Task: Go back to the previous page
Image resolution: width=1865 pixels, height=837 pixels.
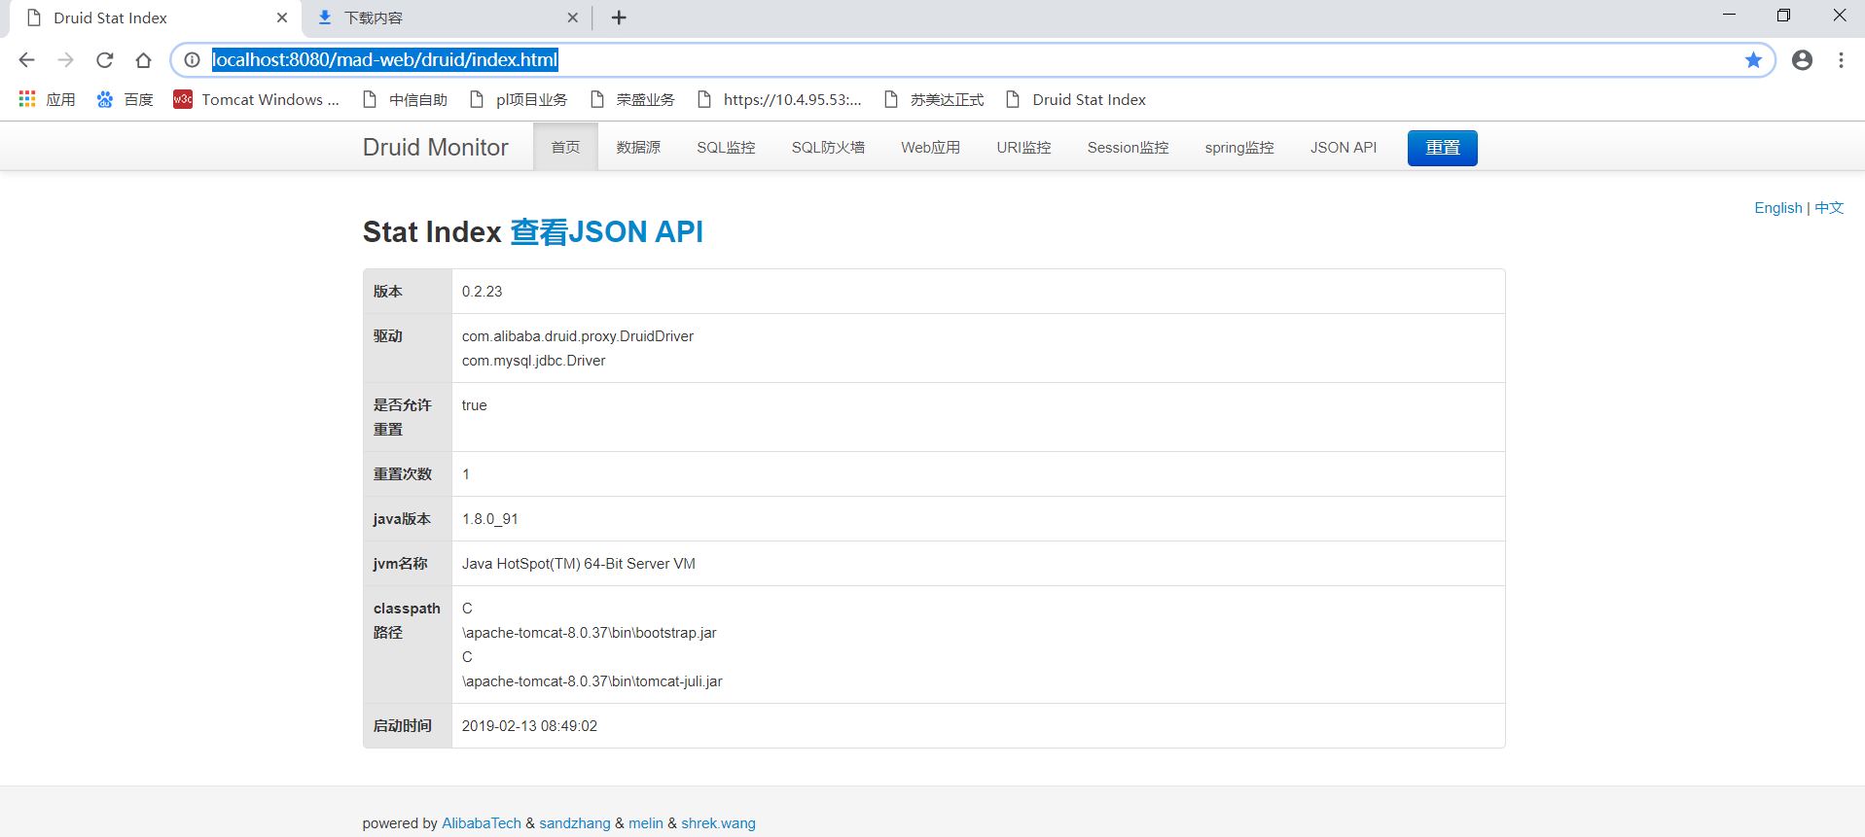Action: point(26,60)
